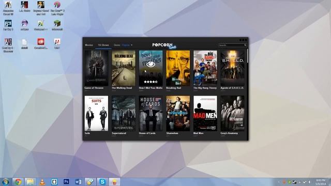Click the taskbar icon left of Skype
The height and width of the screenshot is (186, 331).
pos(91,182)
